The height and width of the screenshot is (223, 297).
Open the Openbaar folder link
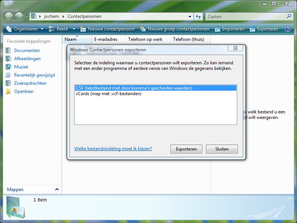(24, 91)
